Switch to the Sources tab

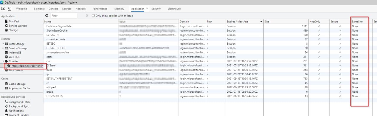[x=67, y=9]
